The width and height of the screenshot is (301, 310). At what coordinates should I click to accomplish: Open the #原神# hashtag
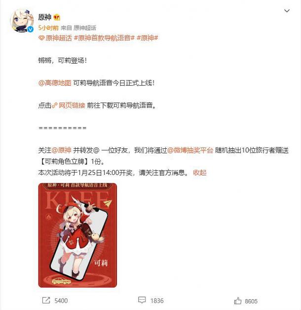point(147,38)
